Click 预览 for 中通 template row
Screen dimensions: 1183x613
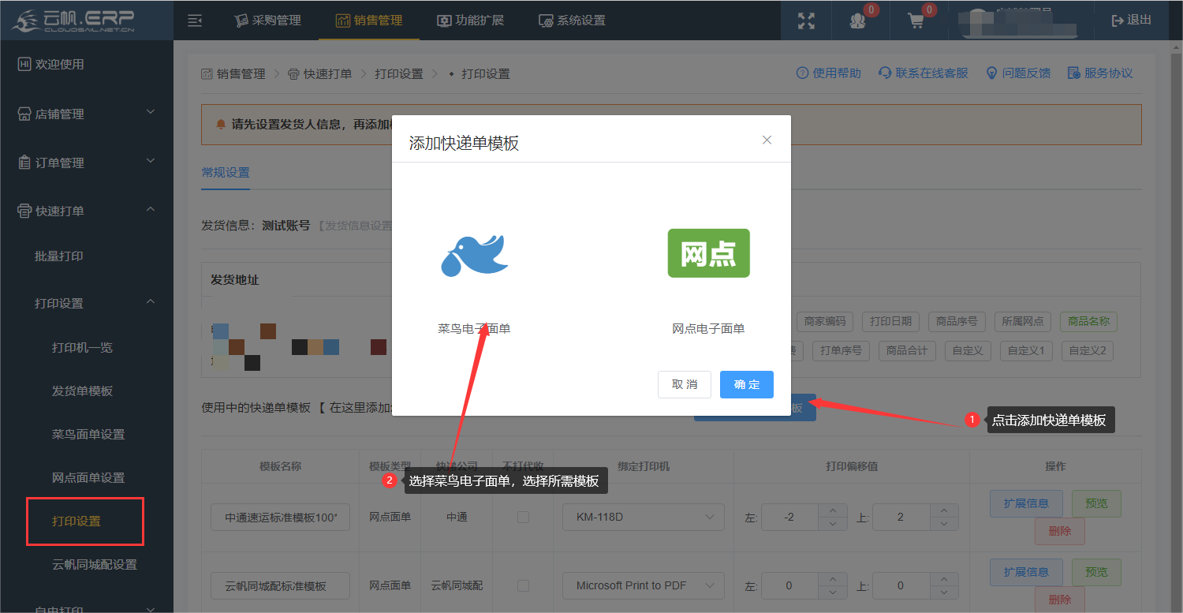[1096, 503]
